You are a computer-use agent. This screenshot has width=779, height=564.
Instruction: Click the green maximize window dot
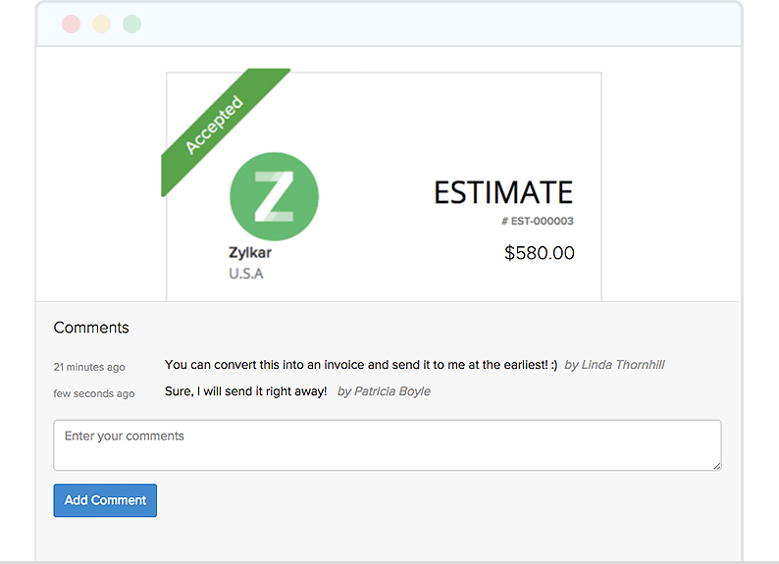[131, 25]
